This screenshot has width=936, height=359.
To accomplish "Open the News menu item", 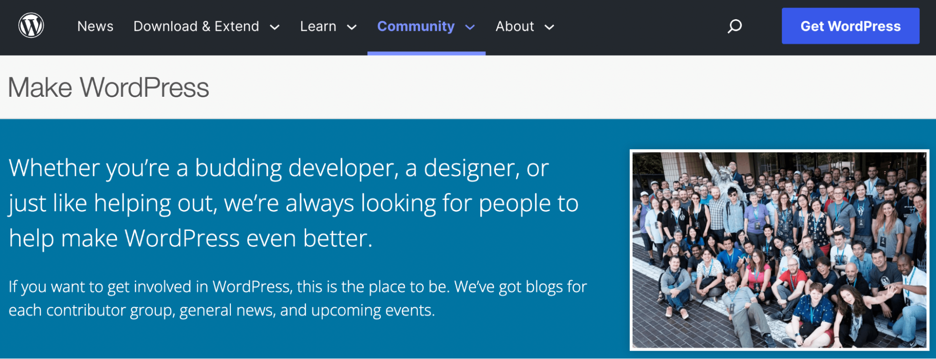I will (x=95, y=26).
